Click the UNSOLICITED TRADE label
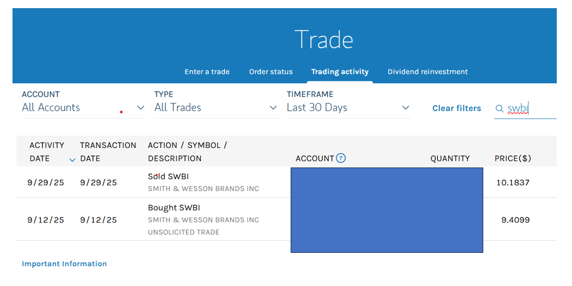572x286 pixels. [x=183, y=232]
